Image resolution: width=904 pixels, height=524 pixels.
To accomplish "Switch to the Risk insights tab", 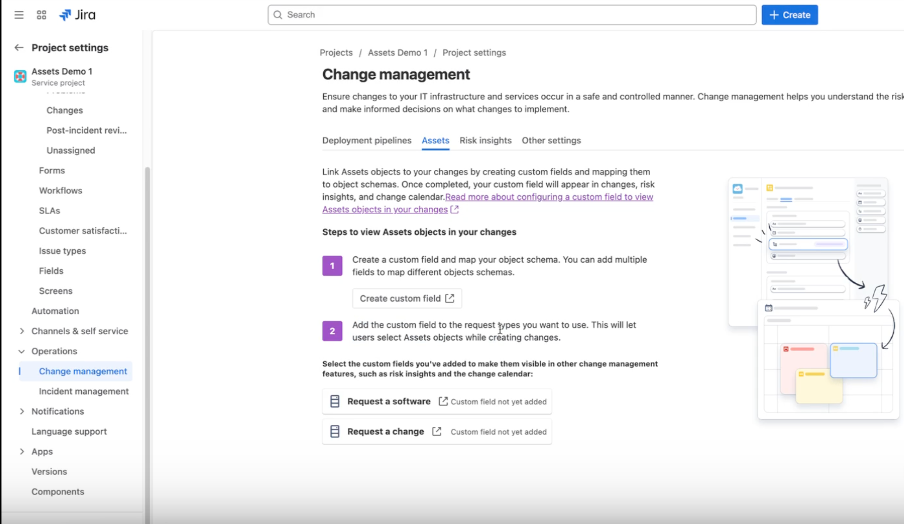I will point(485,140).
